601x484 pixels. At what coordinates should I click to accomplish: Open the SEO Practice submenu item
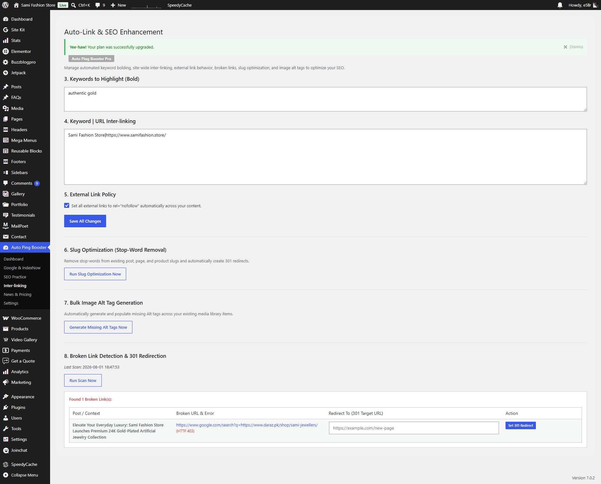click(15, 277)
